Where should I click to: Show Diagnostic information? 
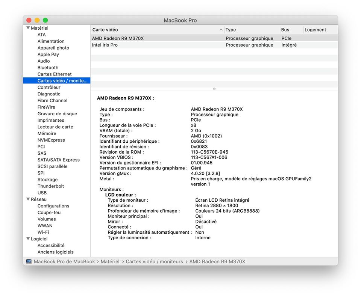point(49,94)
